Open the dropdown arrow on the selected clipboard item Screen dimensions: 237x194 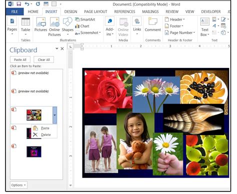click(54, 115)
